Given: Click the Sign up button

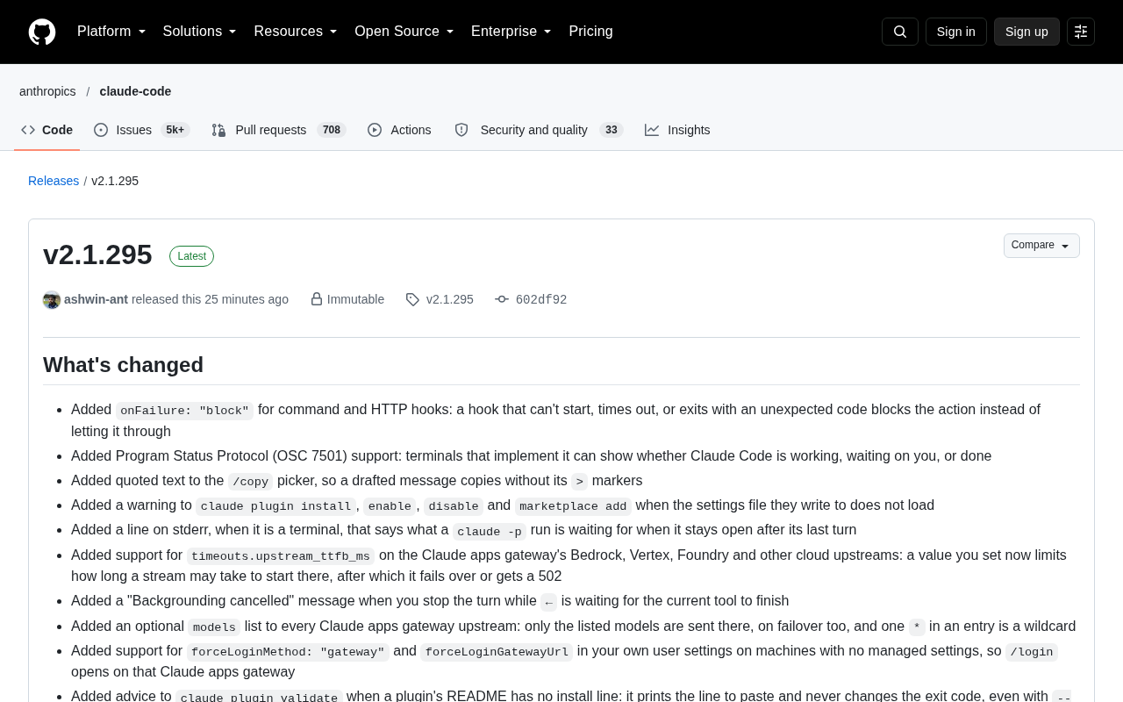Looking at the screenshot, I should 1026,32.
